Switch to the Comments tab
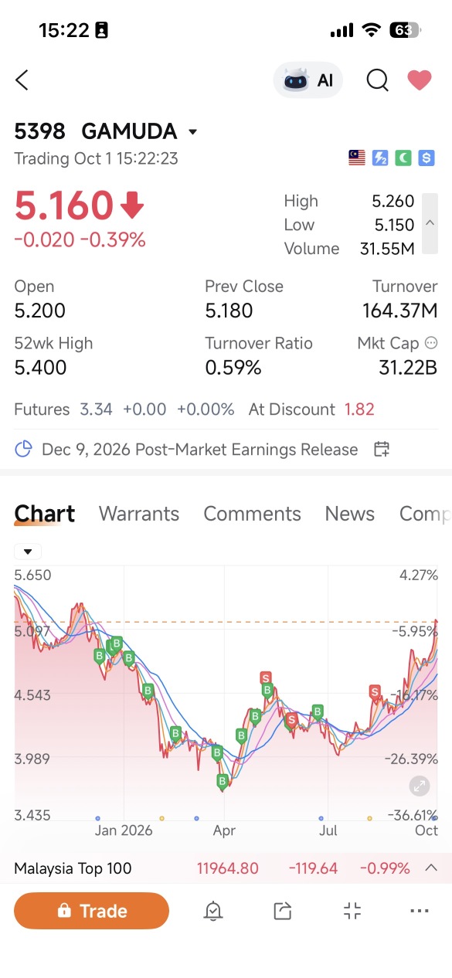The height and width of the screenshot is (978, 452). tap(252, 514)
